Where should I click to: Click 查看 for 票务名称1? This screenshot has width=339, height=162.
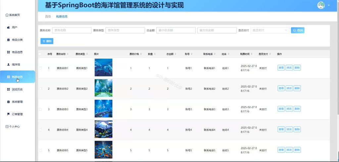pos(281,67)
